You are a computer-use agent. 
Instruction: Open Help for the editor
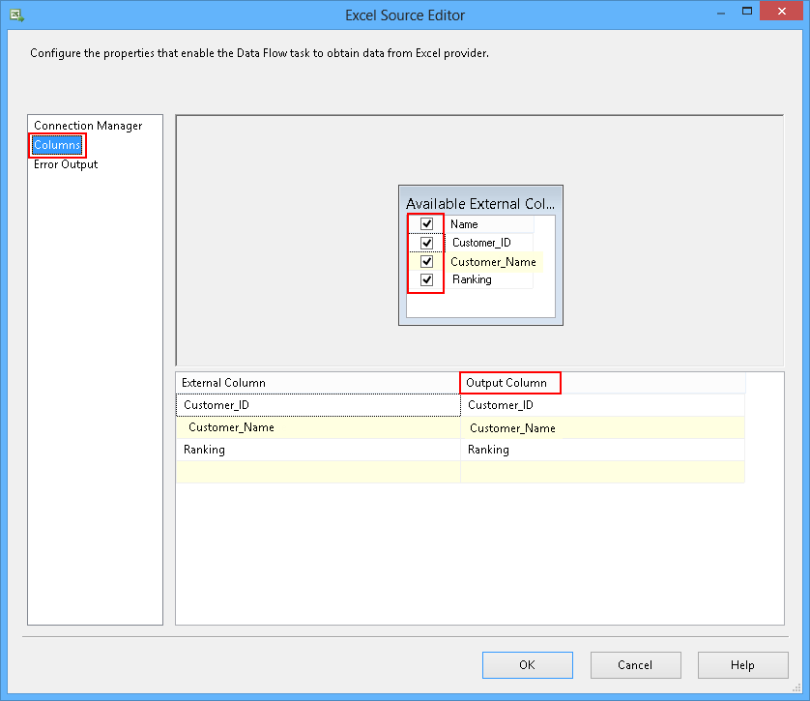(743, 665)
